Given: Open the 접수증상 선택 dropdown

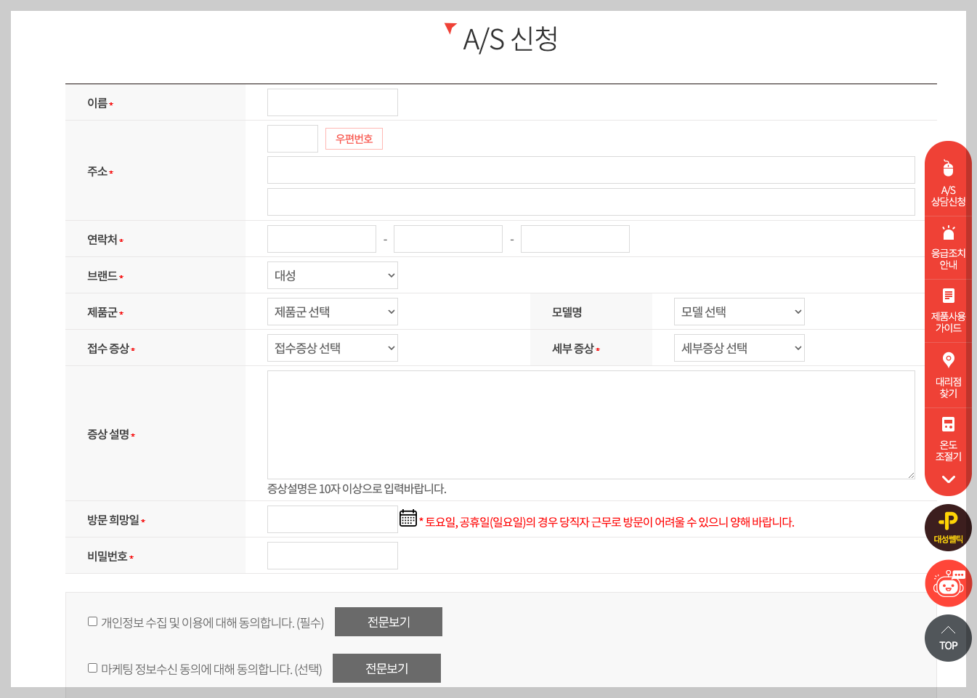Looking at the screenshot, I should pos(333,348).
